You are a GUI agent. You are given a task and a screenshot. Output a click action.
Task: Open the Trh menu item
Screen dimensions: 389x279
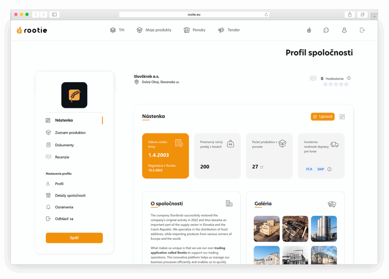coord(117,30)
